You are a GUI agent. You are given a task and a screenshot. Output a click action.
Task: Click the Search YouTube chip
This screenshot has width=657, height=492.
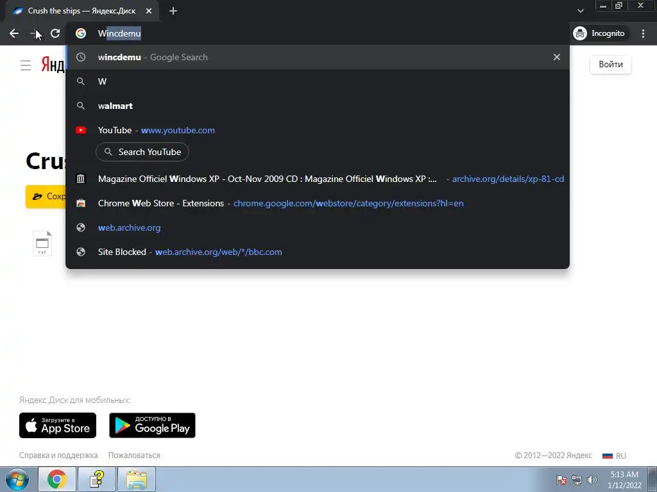142,152
